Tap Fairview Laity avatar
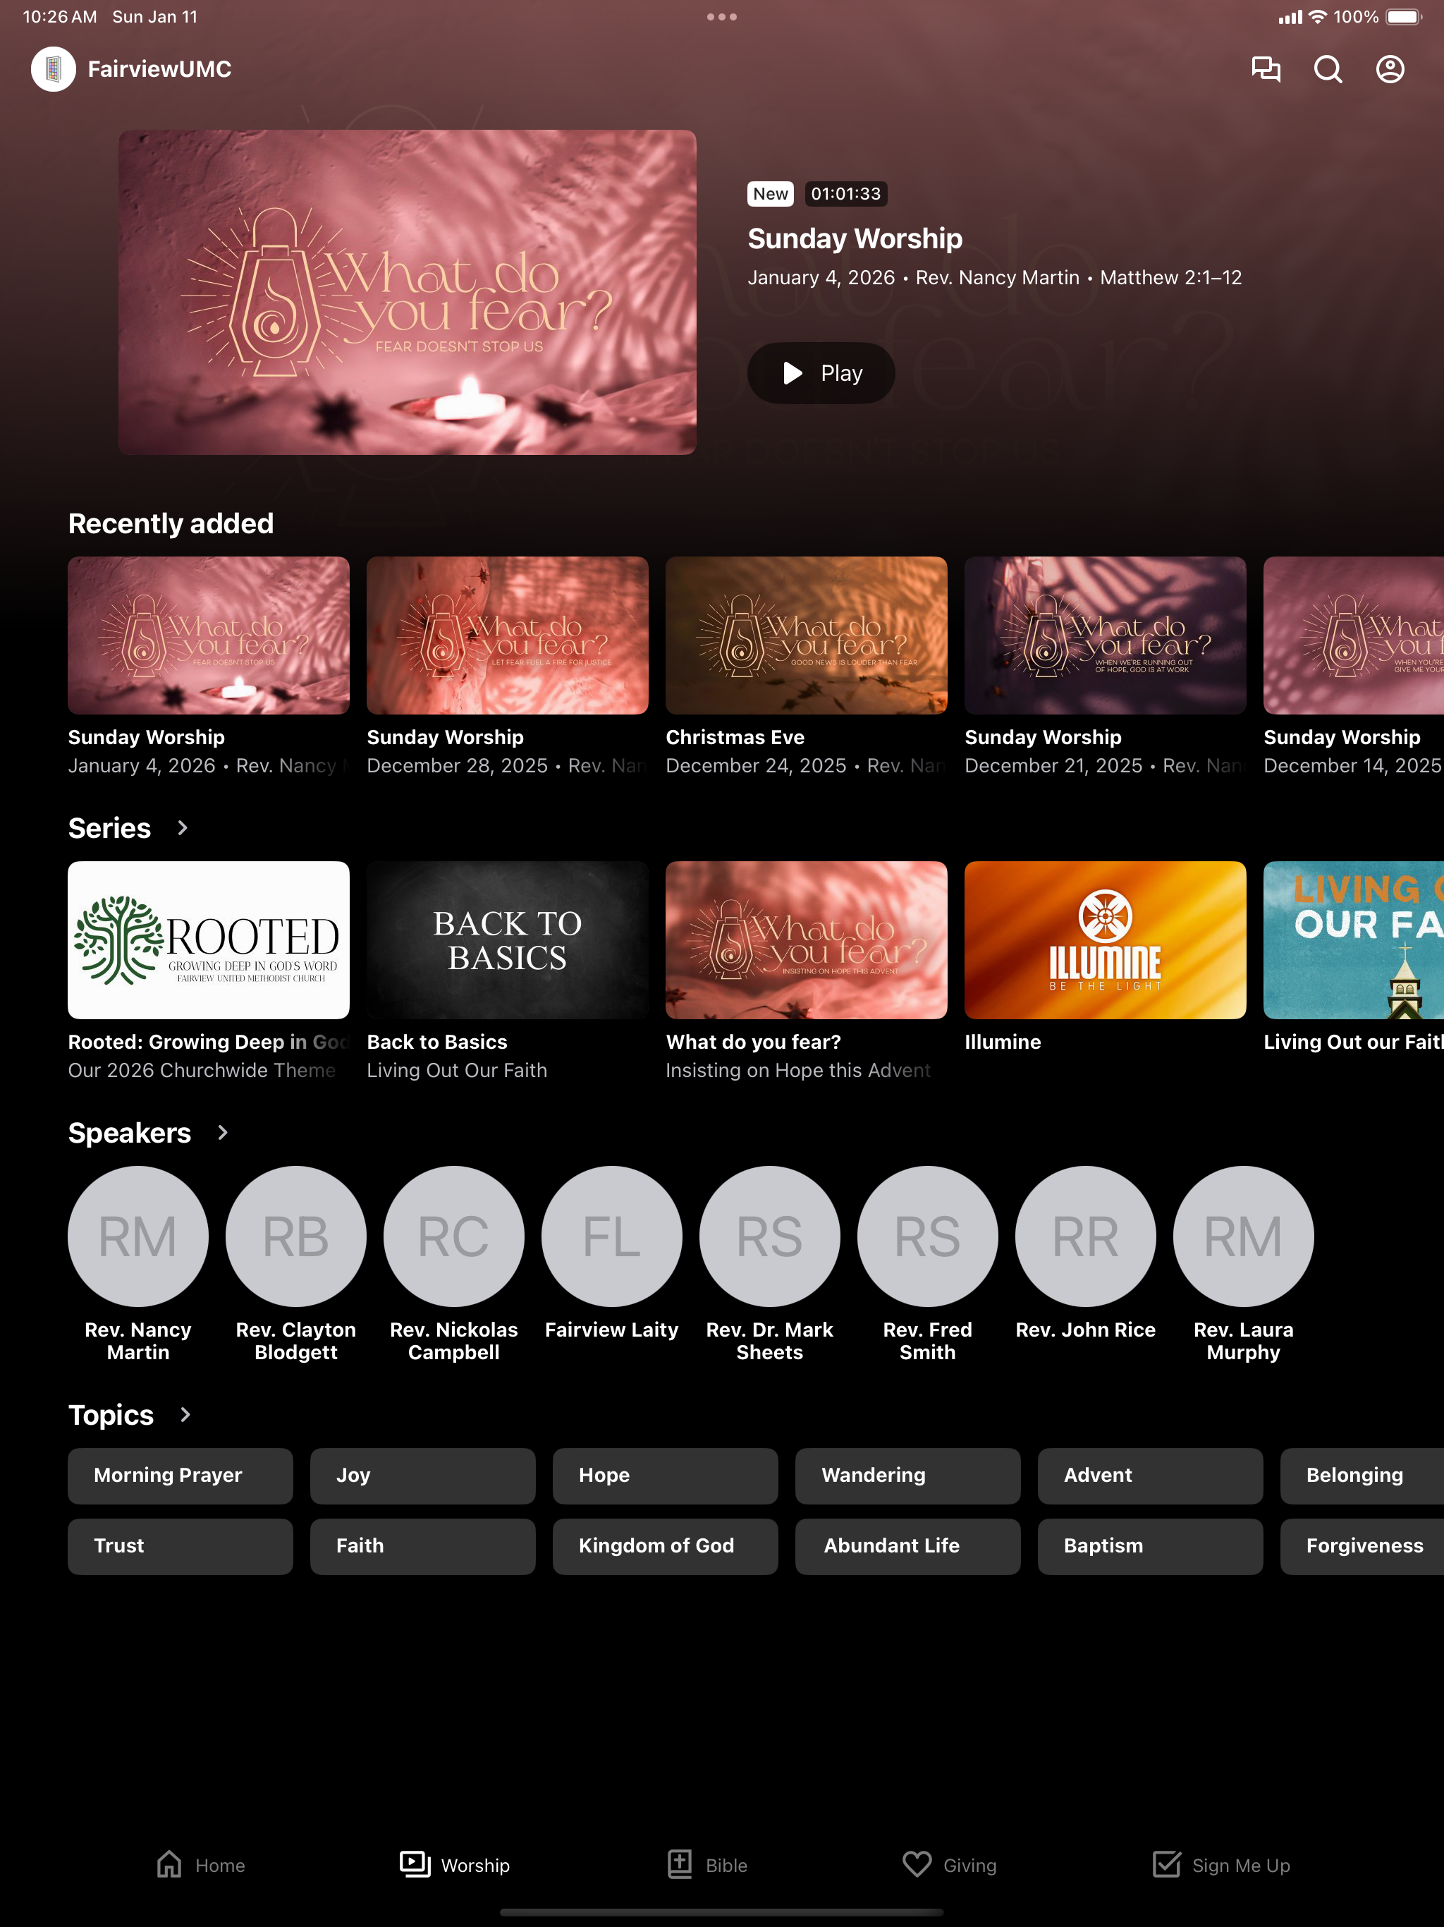 (611, 1235)
